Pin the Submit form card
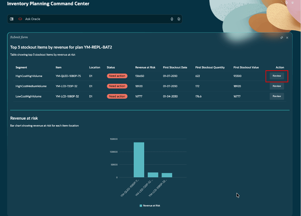 coord(281,37)
